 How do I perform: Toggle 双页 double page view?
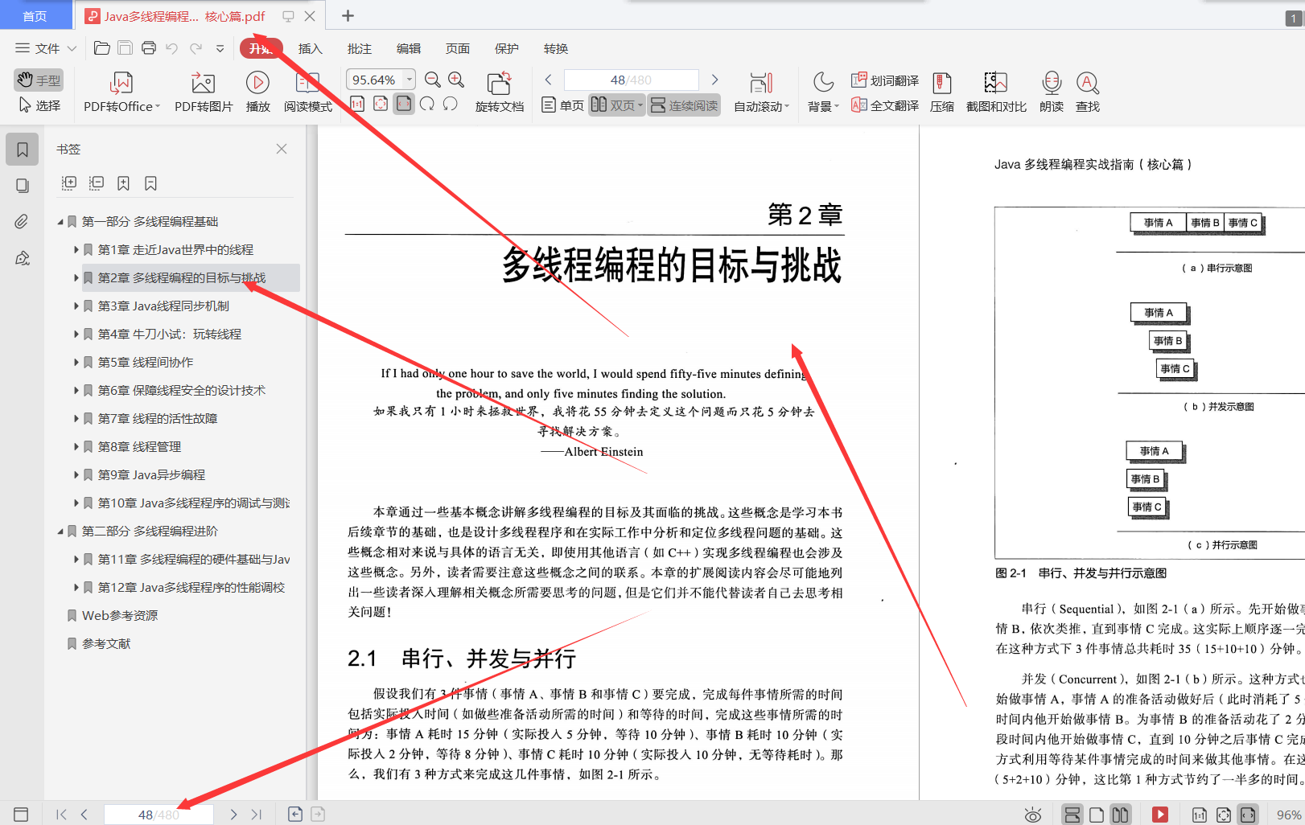tap(616, 105)
